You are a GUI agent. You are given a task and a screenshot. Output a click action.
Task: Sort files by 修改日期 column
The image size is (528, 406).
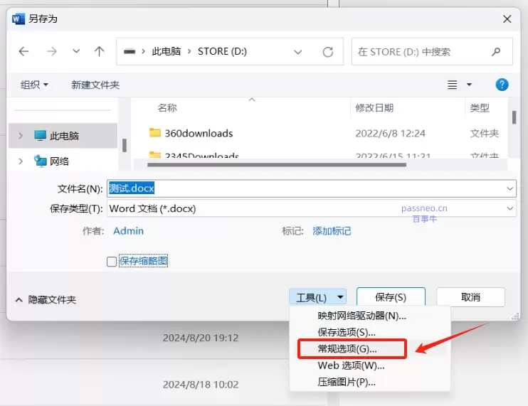pyautogui.click(x=374, y=108)
